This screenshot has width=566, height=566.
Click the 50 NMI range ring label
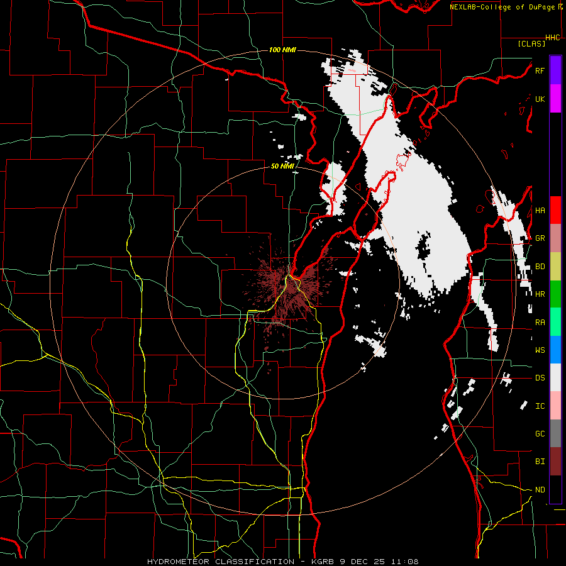click(x=282, y=167)
